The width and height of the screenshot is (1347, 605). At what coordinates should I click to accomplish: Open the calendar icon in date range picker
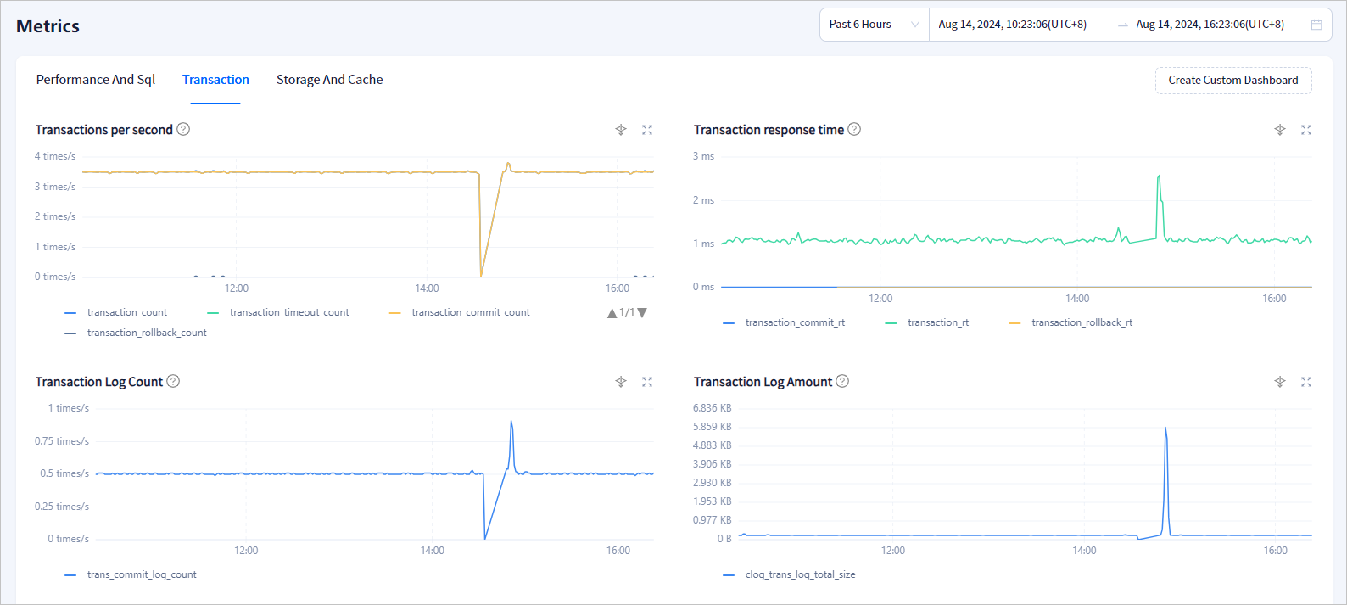pos(1316,25)
